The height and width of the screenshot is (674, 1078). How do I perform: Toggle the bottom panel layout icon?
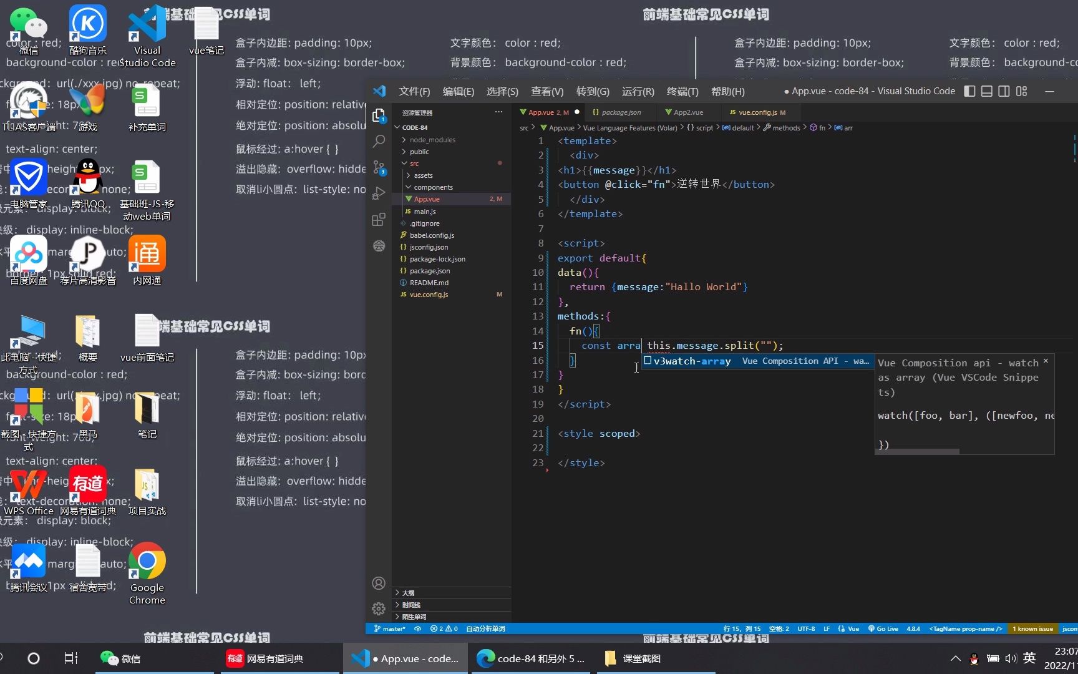pos(987,91)
